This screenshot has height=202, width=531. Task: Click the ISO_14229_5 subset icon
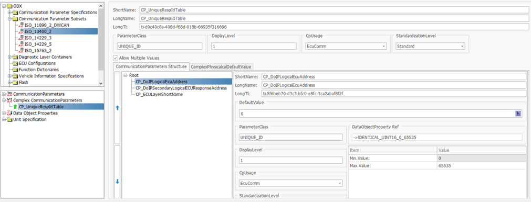[x=21, y=44]
